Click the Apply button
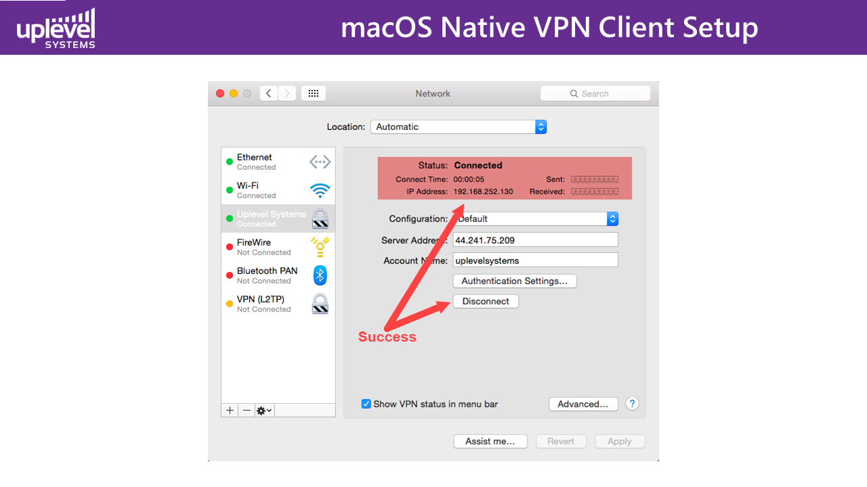Viewport: 867px width, 487px height. click(620, 441)
